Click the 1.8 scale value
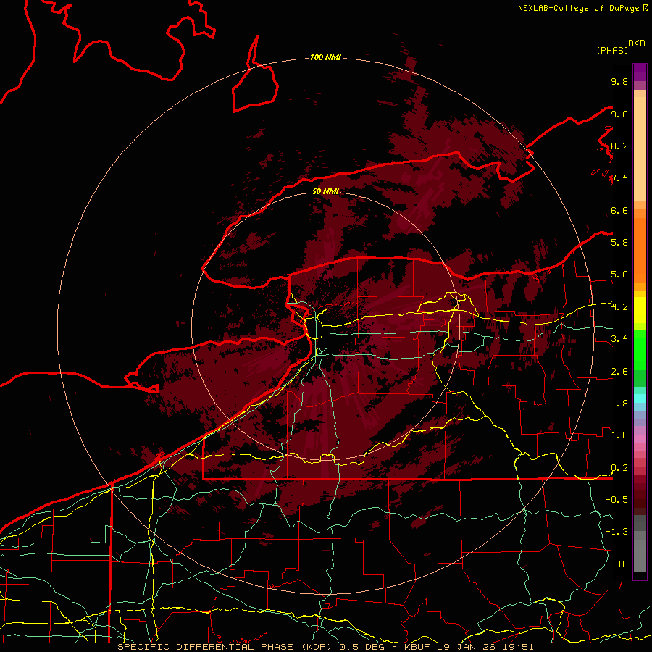Screen dimensions: 652x652 point(619,404)
